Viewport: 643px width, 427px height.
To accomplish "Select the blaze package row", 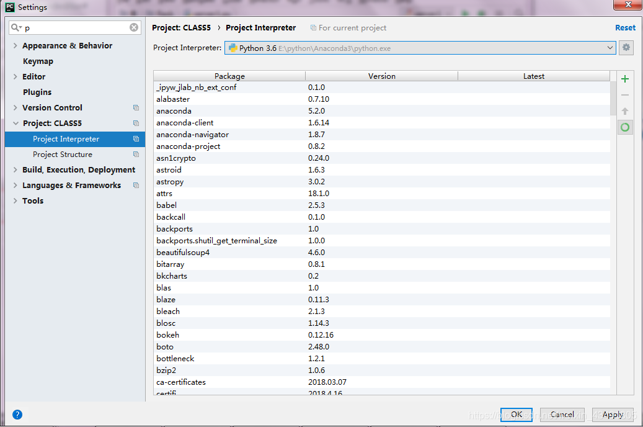I will point(382,300).
